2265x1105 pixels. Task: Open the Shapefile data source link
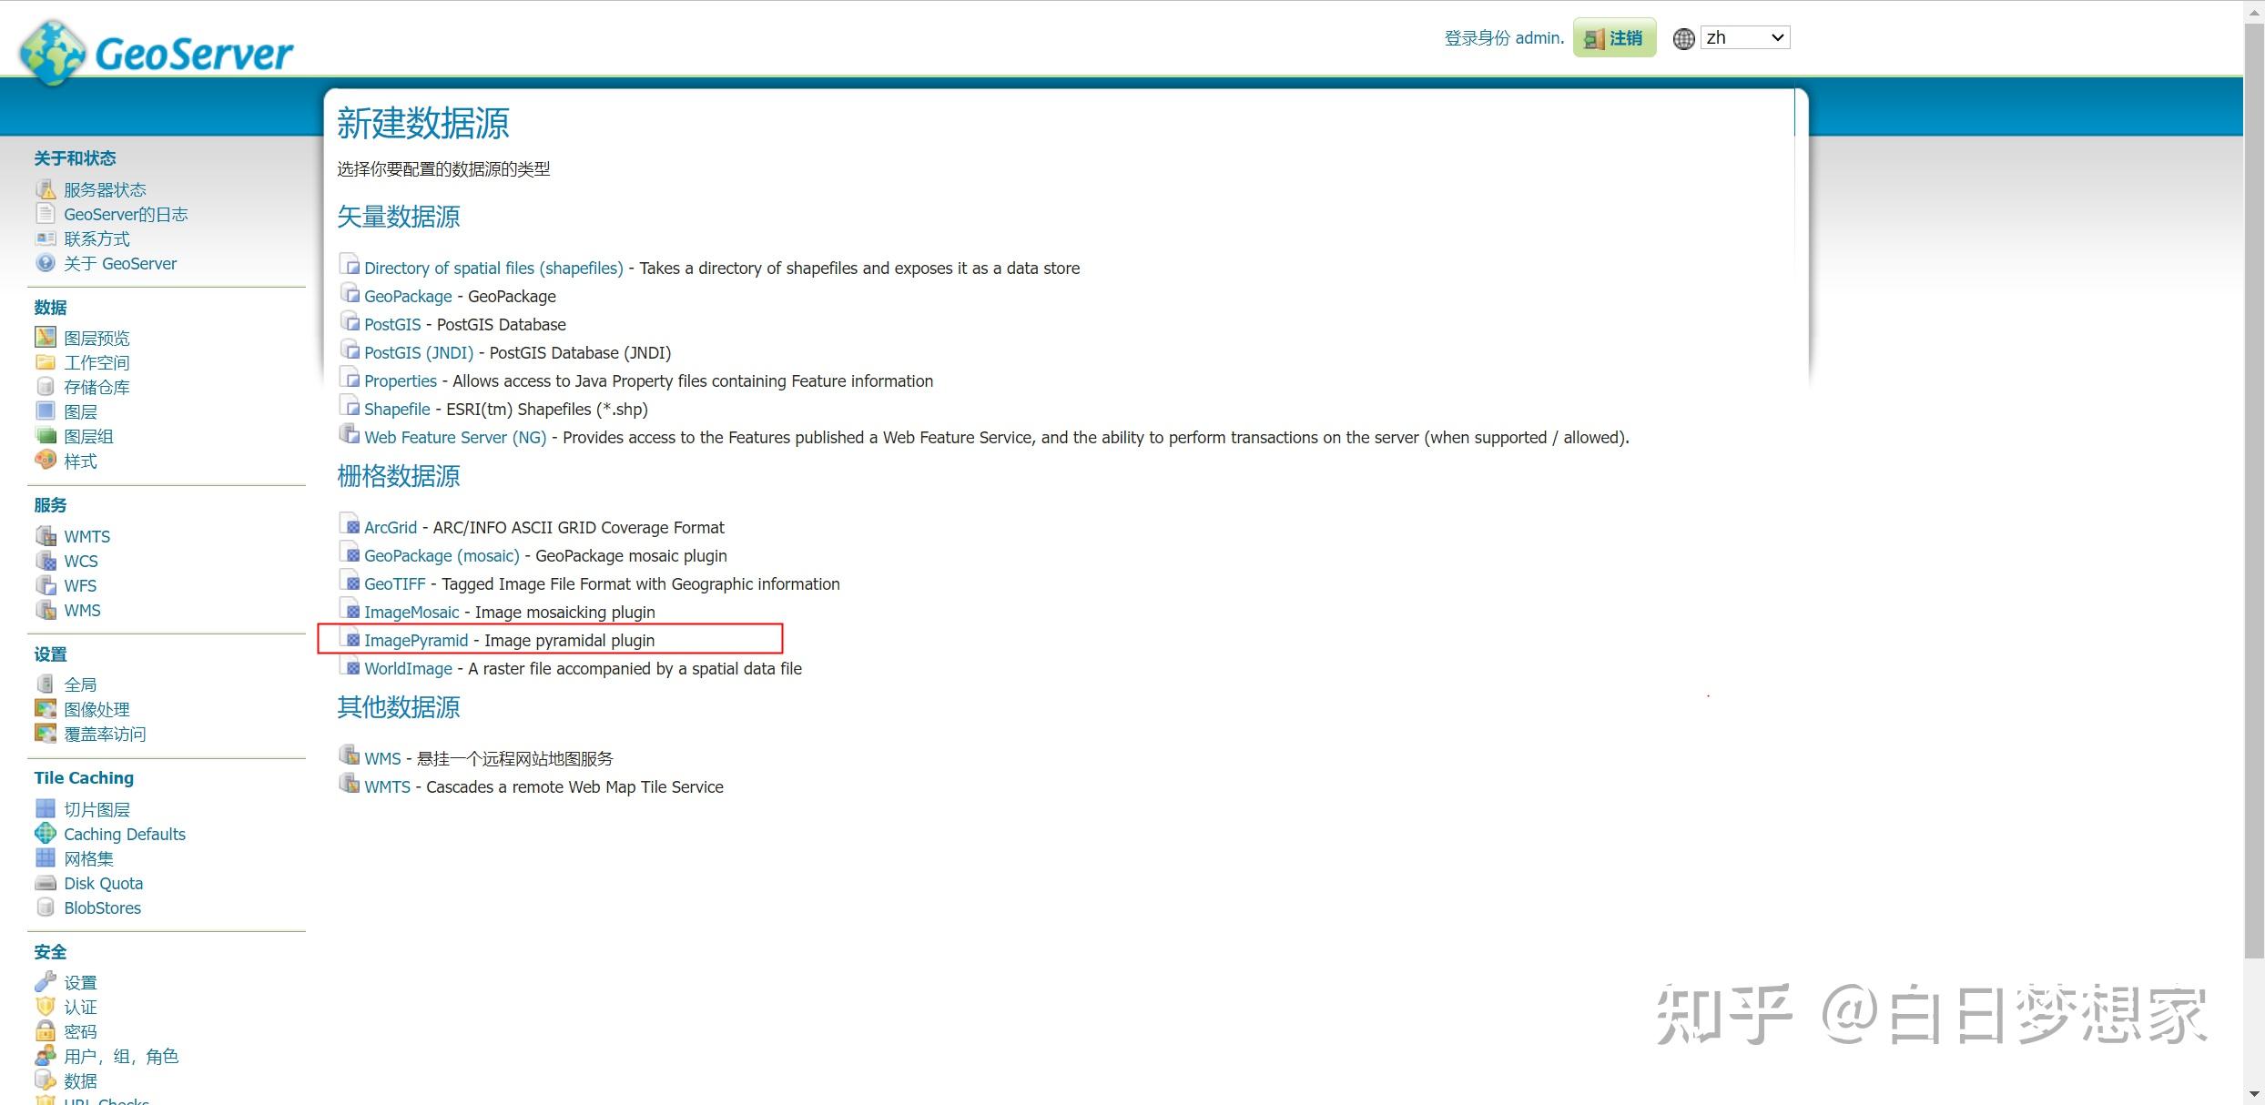(x=397, y=409)
